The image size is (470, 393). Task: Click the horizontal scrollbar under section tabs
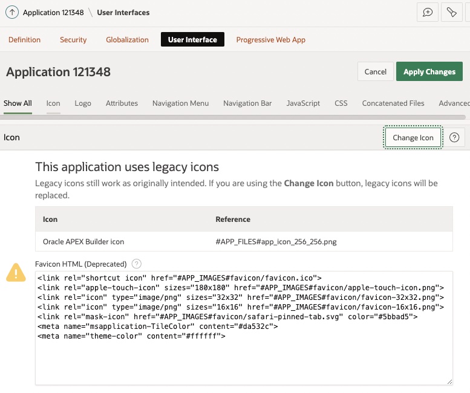[x=233, y=117]
